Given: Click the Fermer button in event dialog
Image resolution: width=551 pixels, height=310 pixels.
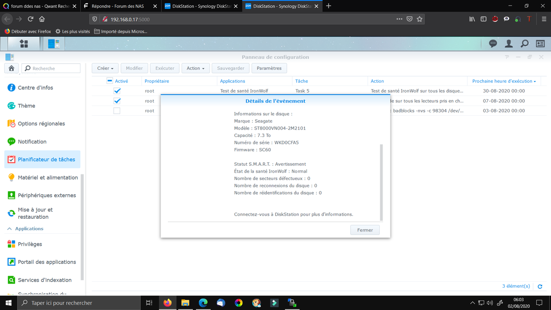Looking at the screenshot, I should [365, 230].
